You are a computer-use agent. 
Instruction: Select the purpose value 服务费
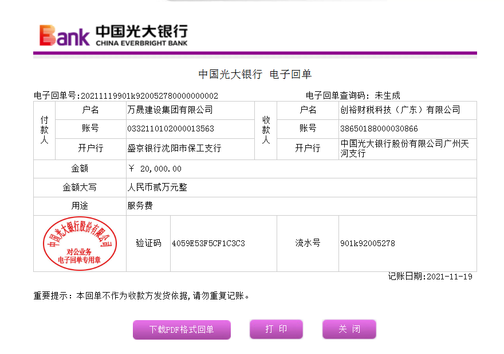click(140, 206)
